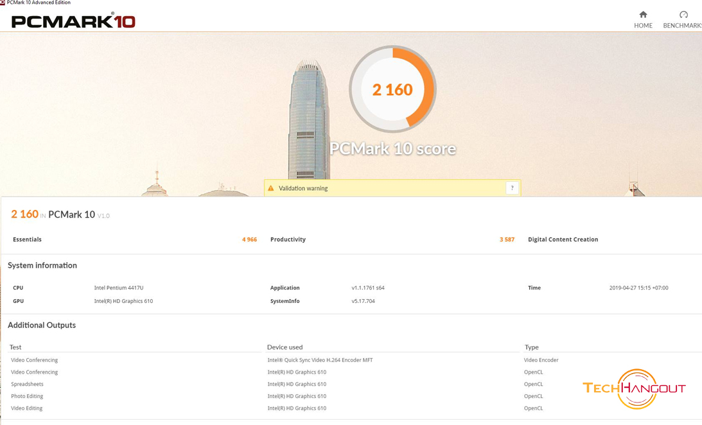The height and width of the screenshot is (425, 702).
Task: Select the Digital Content Creation label
Action: [563, 239]
